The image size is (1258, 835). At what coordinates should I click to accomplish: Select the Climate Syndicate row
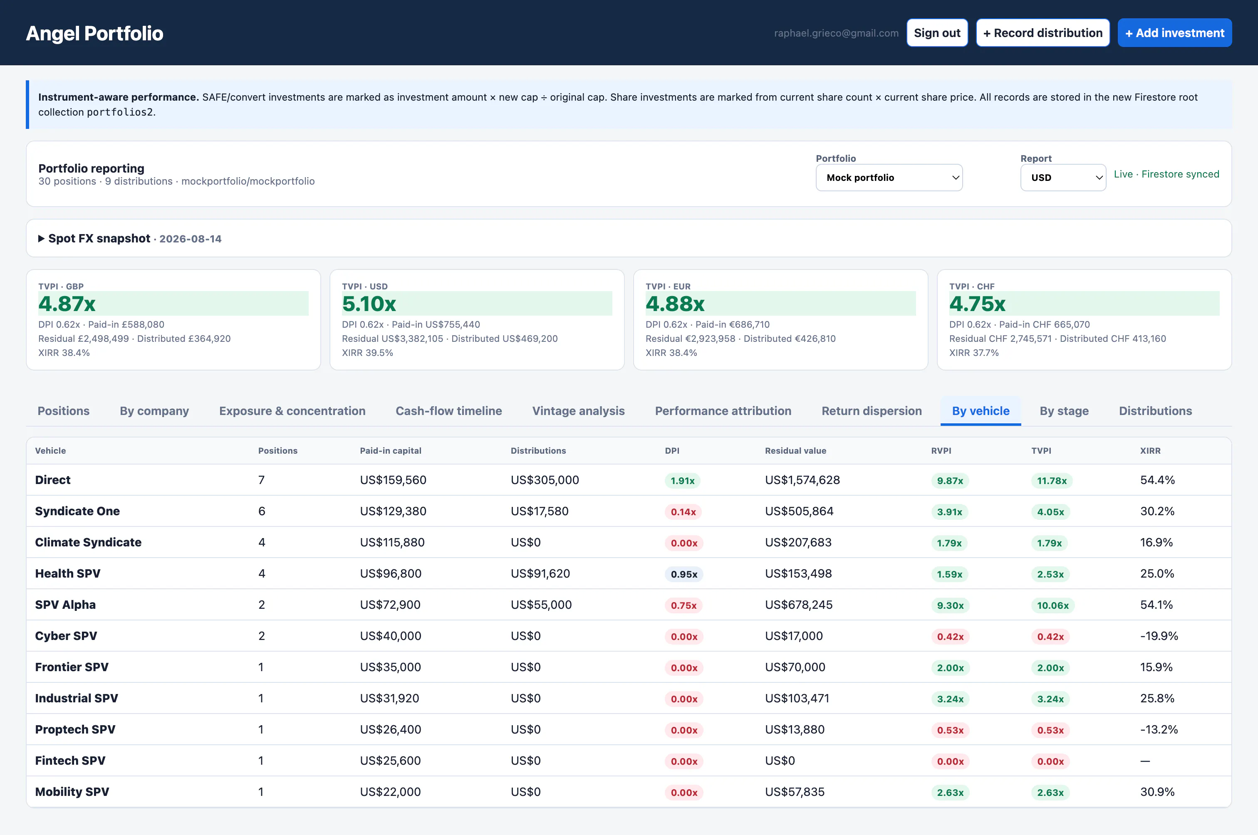point(629,542)
